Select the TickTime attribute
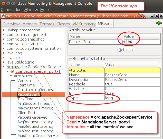Screen dimensions: 163x139 click(x=25, y=99)
